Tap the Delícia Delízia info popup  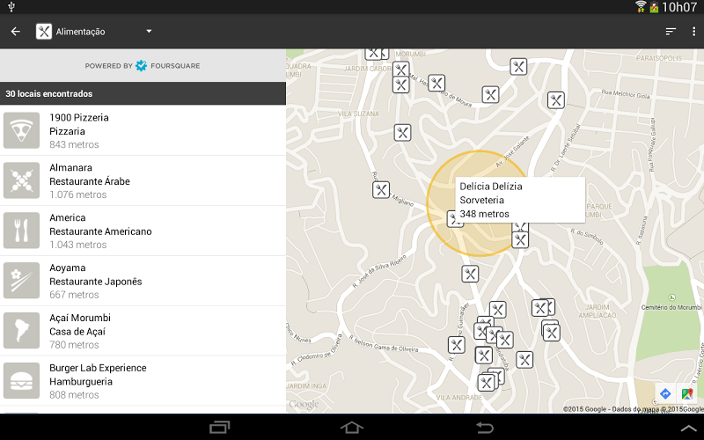pyautogui.click(x=520, y=200)
